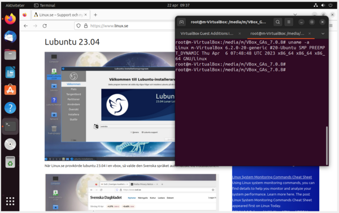Open the terminal hamburger menu
This screenshot has height=213, width=339.
(289, 22)
